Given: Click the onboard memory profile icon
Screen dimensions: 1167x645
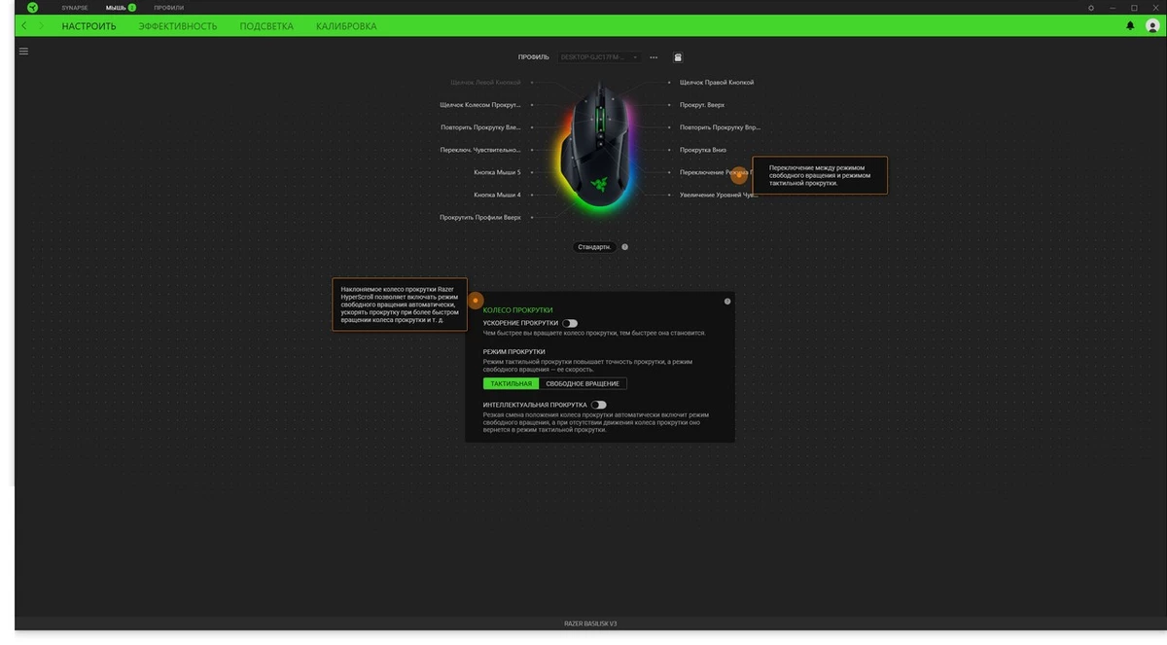Looking at the screenshot, I should tap(678, 57).
